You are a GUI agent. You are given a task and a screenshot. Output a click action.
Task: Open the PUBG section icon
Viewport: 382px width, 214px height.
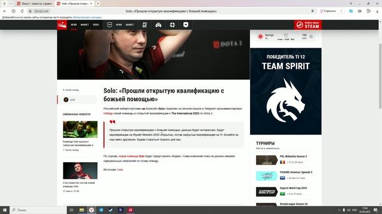pos(144,25)
